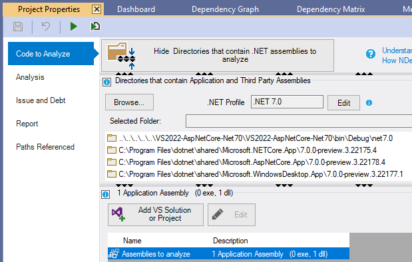Open the Dependency Matrix tab
The height and width of the screenshot is (262, 412).
(x=331, y=9)
